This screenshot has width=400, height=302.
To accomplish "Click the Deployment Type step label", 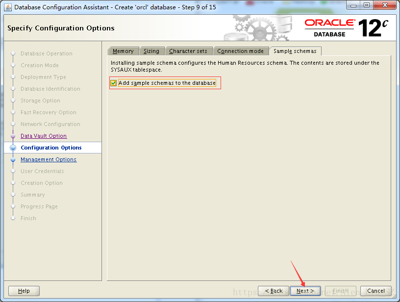I will (x=43, y=77).
